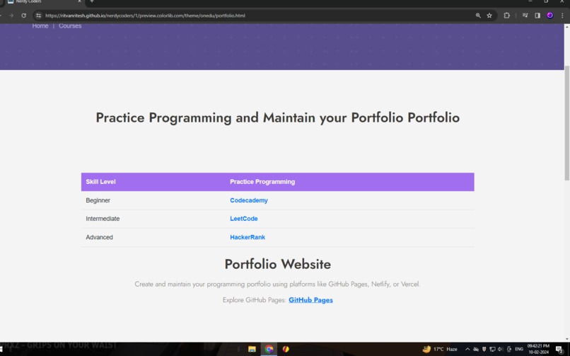Open the red-yellow app icon in taskbar
Screen dimensions: 570x356
click(x=286, y=349)
